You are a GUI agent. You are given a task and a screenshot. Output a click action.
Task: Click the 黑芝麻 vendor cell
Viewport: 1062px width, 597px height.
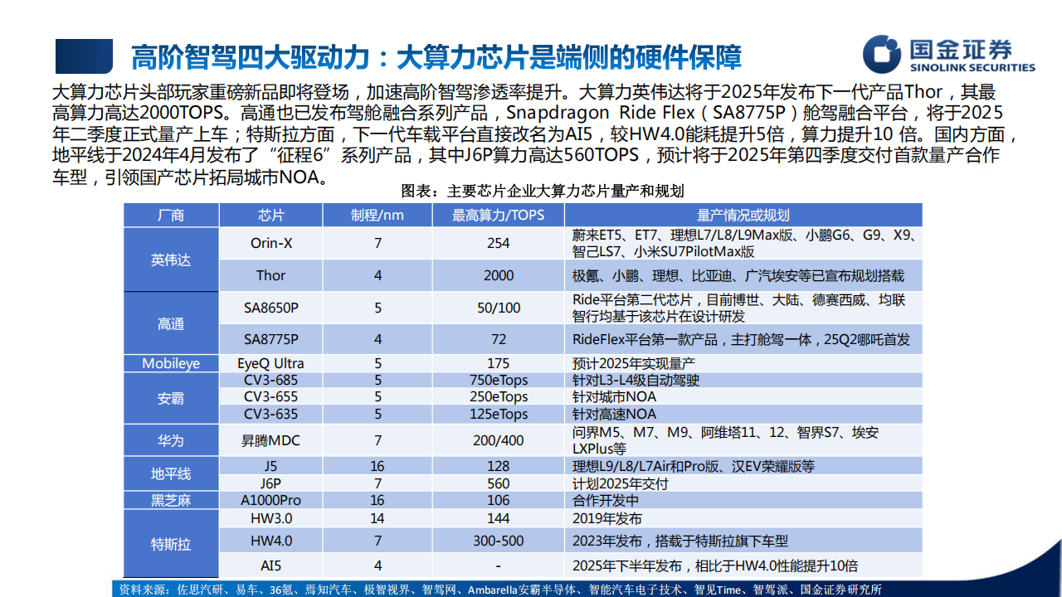point(171,500)
